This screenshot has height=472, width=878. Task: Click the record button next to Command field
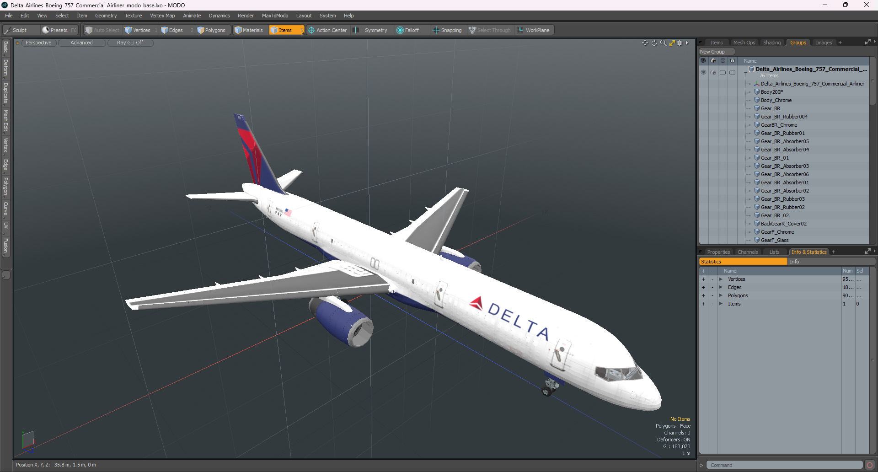870,465
